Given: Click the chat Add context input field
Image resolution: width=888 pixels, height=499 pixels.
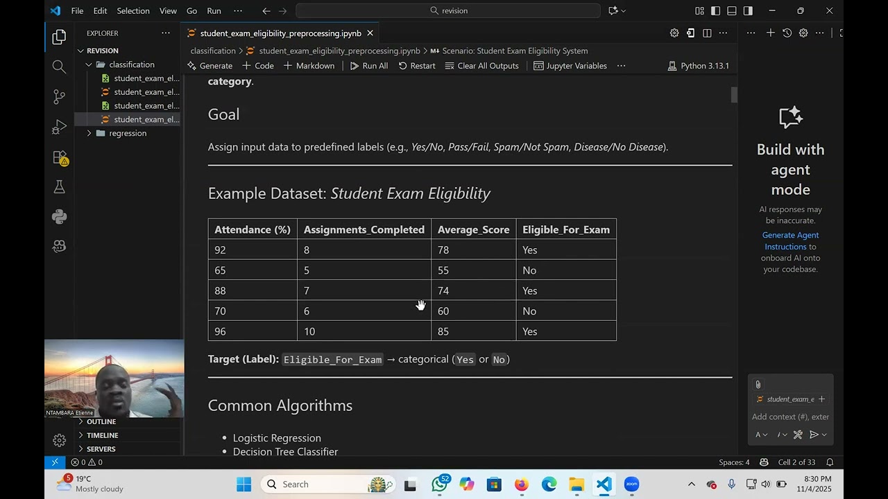Looking at the screenshot, I should [790, 417].
